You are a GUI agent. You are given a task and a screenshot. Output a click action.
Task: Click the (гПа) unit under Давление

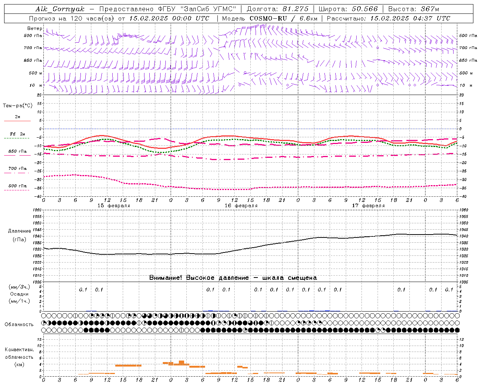coord(19,239)
